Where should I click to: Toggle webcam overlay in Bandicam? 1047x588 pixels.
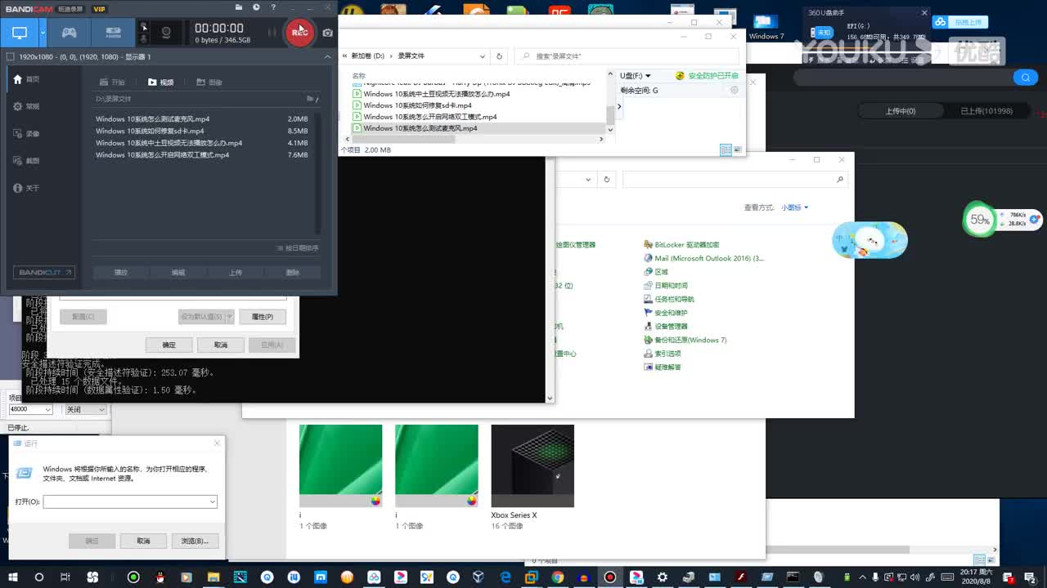click(x=166, y=33)
